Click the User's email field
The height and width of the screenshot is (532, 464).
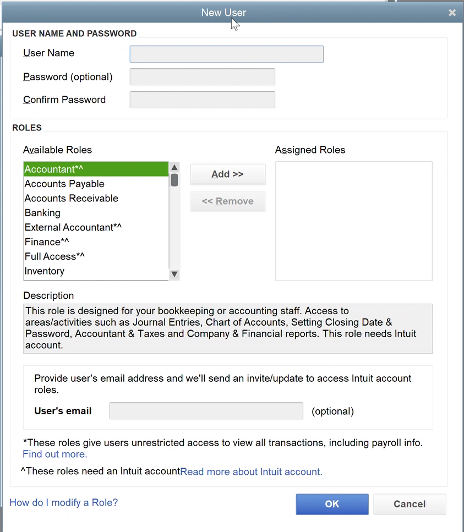coord(206,411)
